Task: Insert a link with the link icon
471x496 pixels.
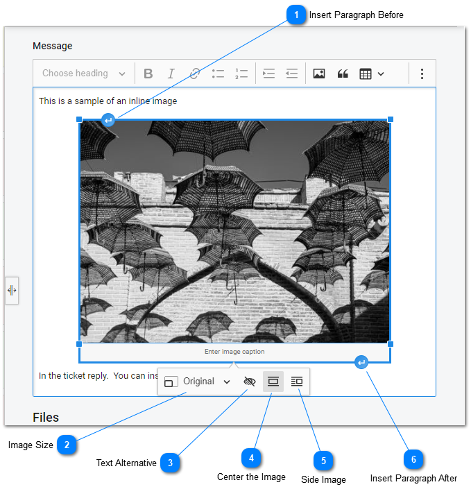Action: [x=194, y=74]
